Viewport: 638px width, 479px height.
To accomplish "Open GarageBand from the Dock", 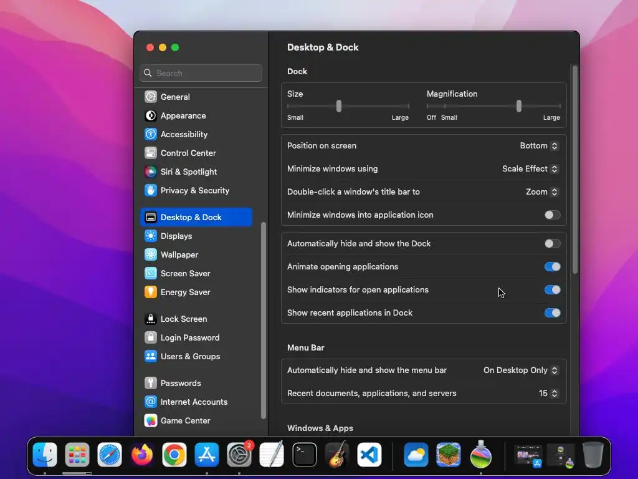I will click(x=337, y=455).
